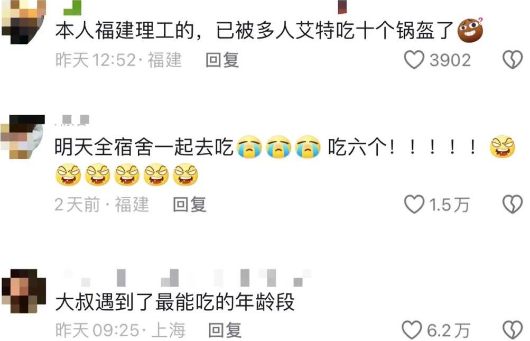The width and height of the screenshot is (530, 341).
Task: Tap 回复 under the 明天全宿舍 comment
Action: [189, 205]
